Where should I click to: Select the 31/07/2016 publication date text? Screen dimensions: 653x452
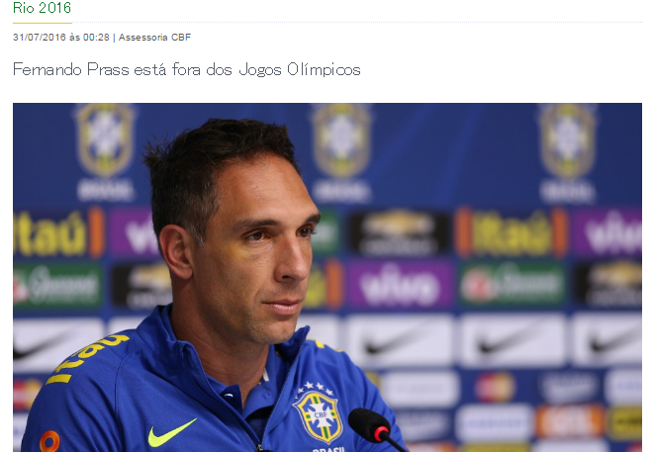coord(40,37)
